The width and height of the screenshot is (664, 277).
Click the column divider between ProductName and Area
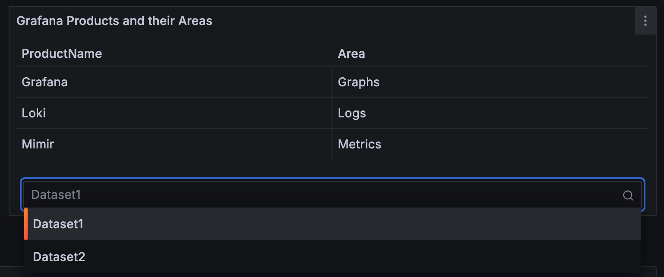pos(332,82)
